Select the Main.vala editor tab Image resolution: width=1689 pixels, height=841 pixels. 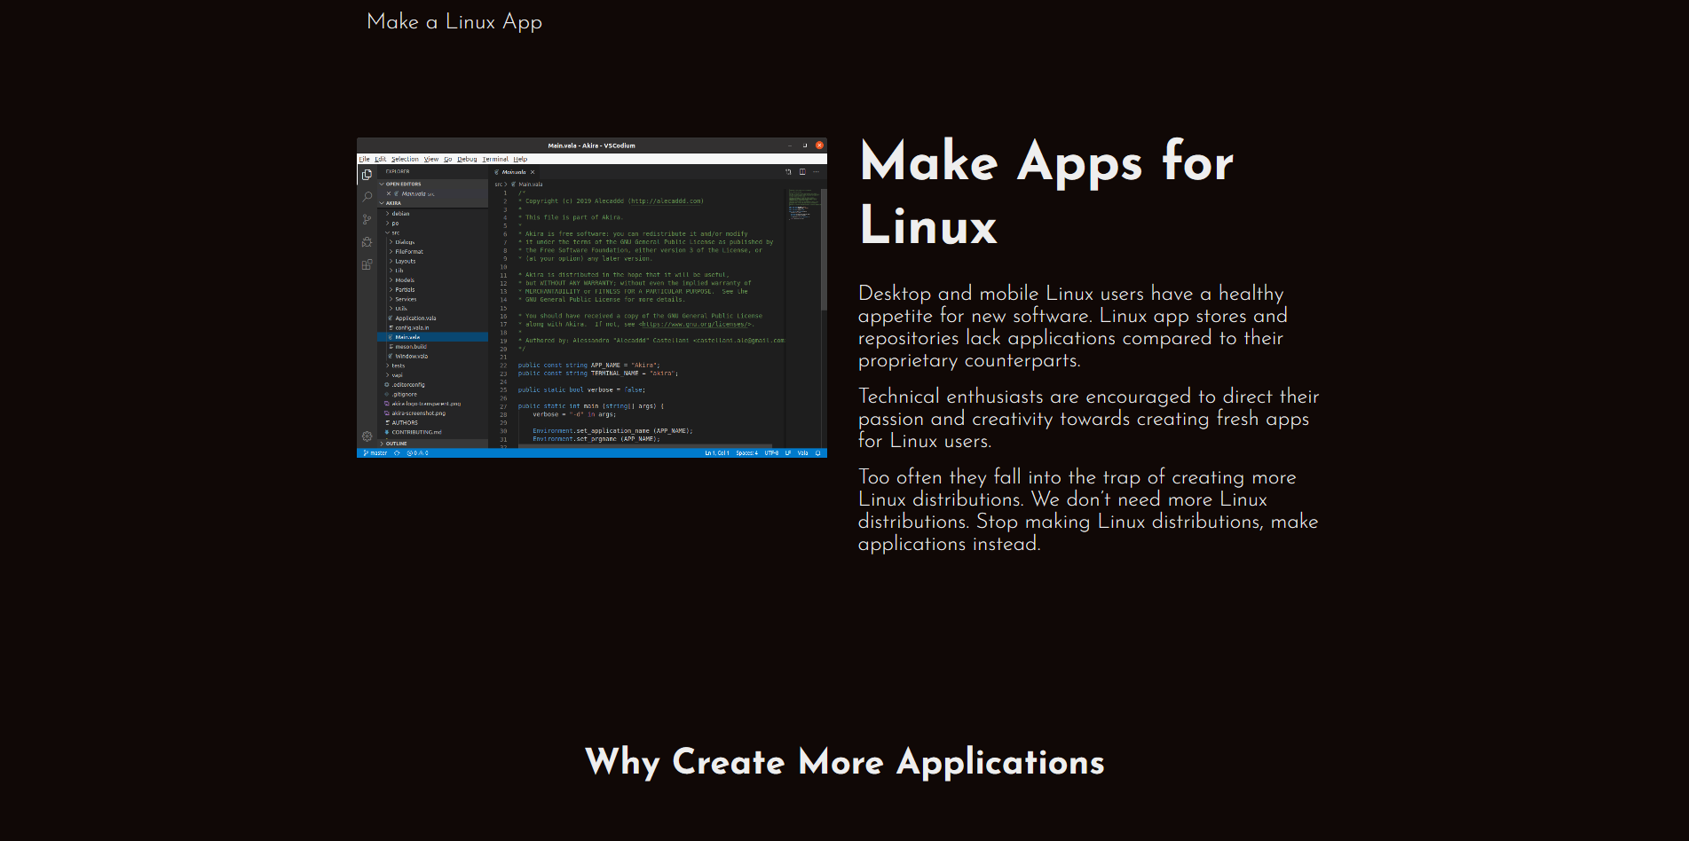click(515, 172)
